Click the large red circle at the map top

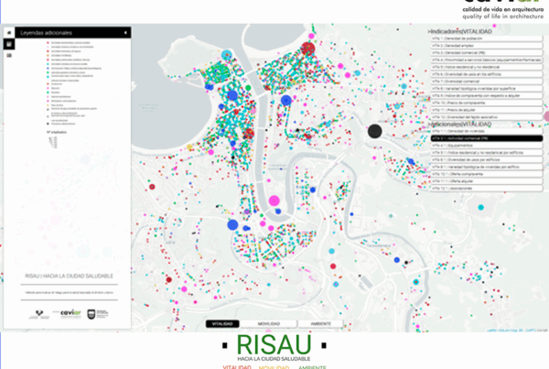[307, 49]
